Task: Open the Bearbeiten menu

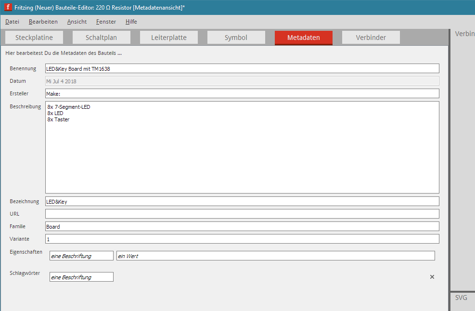Action: click(x=43, y=22)
